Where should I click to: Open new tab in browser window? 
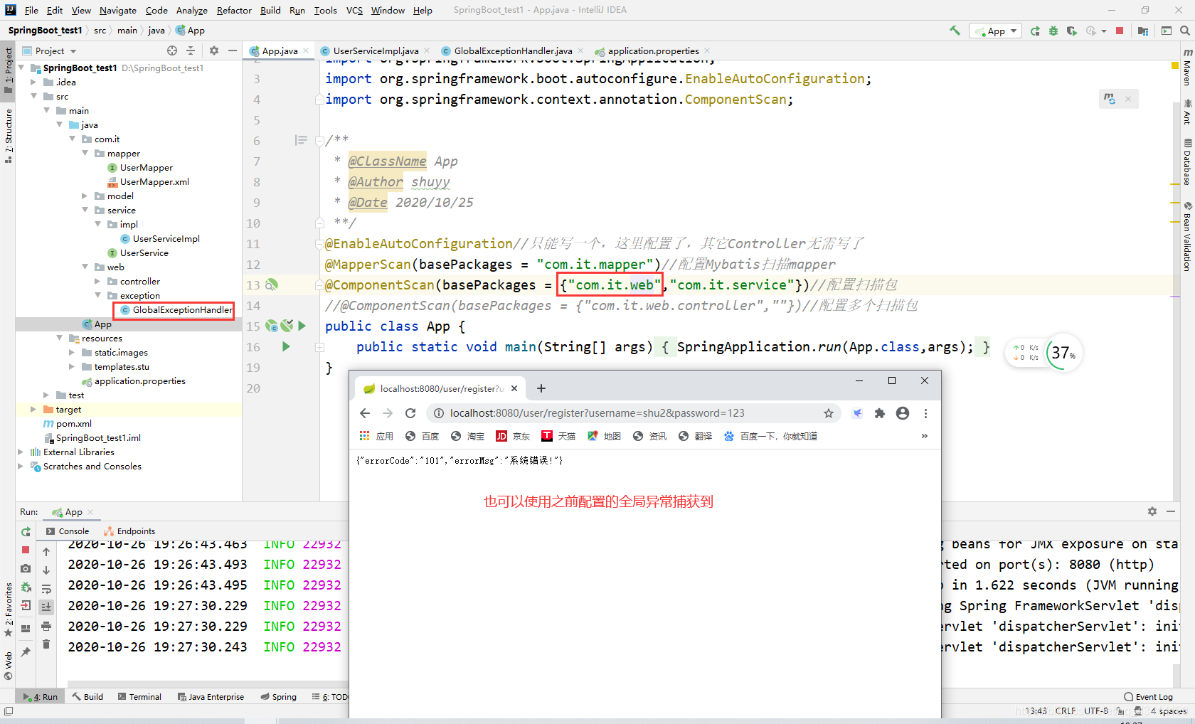(541, 388)
